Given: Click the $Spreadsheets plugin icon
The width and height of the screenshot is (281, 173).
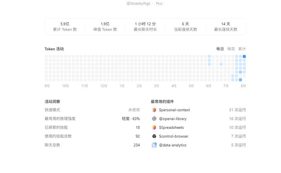Looking at the screenshot, I should point(154,128).
